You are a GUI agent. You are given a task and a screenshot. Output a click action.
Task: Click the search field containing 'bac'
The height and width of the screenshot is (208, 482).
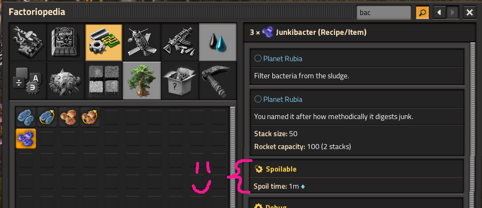click(x=384, y=12)
